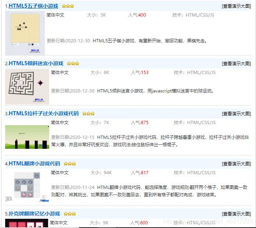Open the HTML翻牌小游戏代码 title link
Viewport: 256px width, 228px height.
point(34,164)
